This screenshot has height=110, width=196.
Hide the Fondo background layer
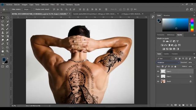point(158,82)
